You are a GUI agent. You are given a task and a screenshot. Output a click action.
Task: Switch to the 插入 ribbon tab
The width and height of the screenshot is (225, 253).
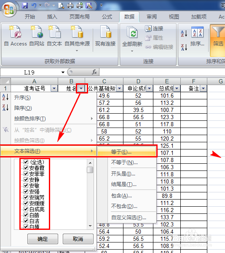click(x=52, y=16)
